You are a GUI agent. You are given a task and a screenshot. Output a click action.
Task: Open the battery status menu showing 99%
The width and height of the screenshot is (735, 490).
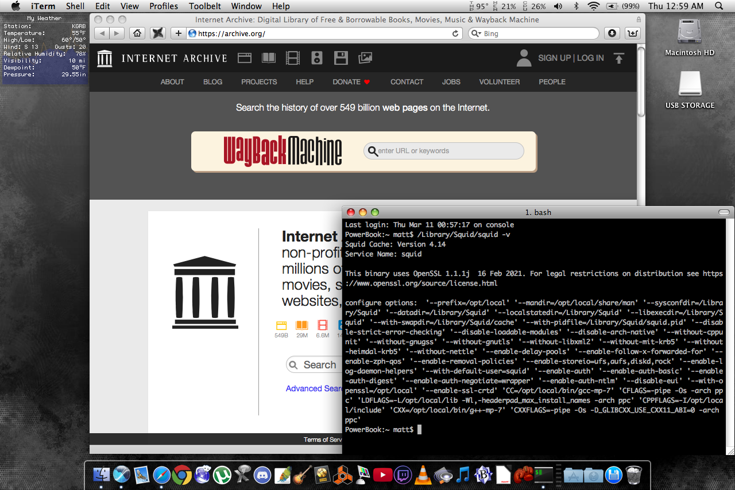[x=623, y=6]
